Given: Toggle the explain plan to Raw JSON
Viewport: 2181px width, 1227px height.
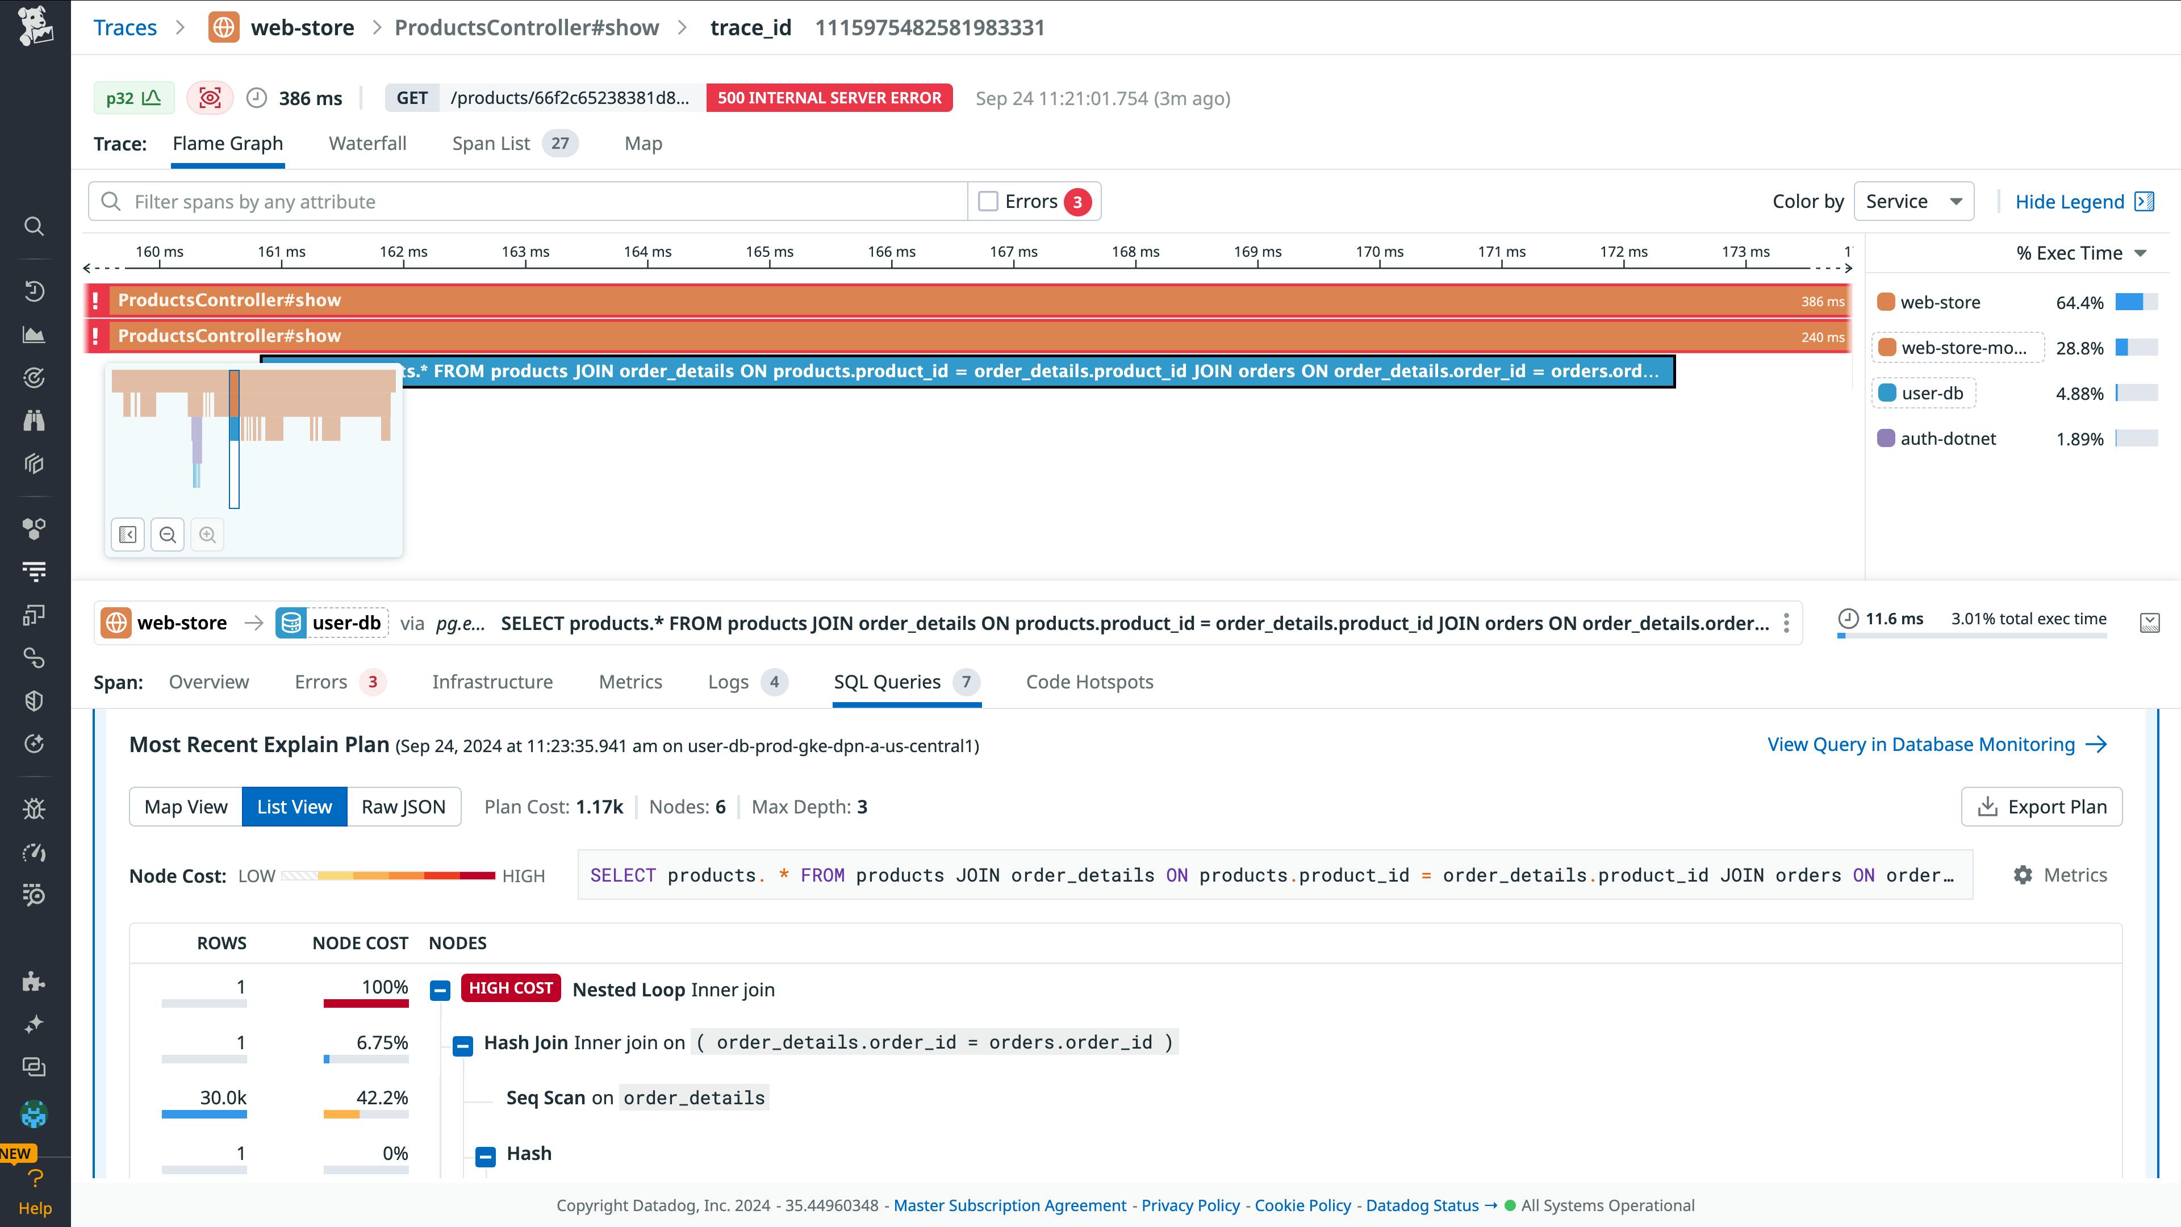Looking at the screenshot, I should pyautogui.click(x=404, y=806).
